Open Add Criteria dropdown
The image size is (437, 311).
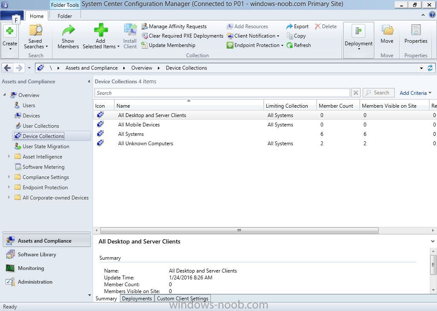(415, 93)
